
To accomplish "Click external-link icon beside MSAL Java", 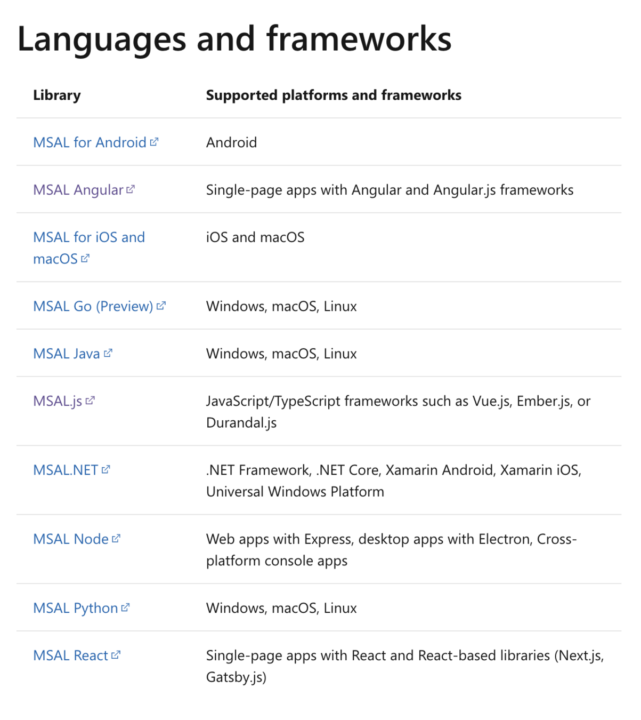I will (108, 353).
